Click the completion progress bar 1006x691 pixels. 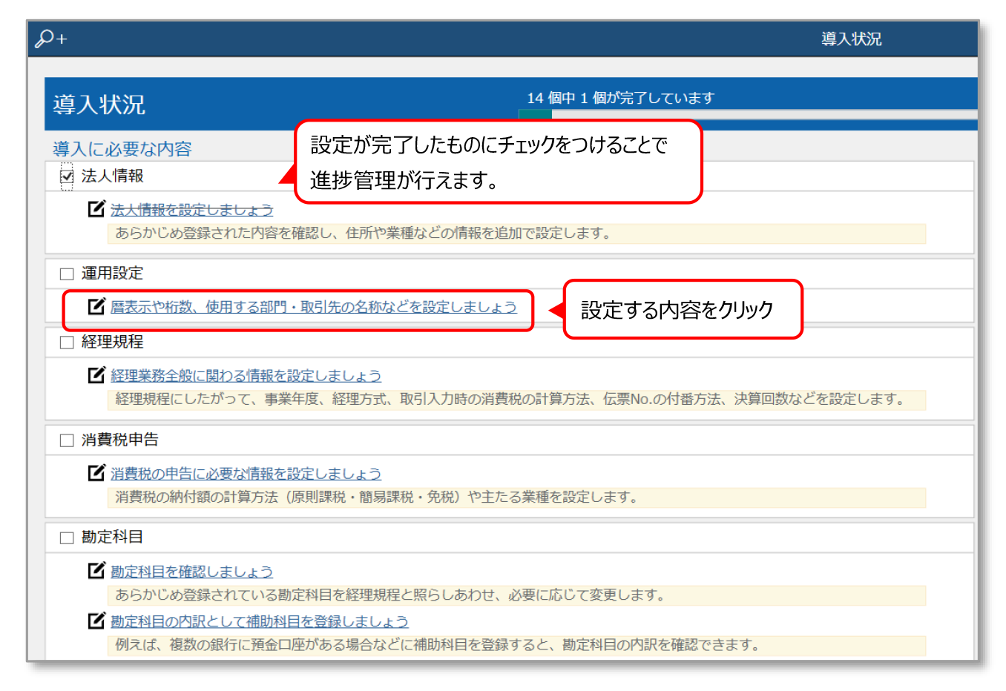(x=748, y=114)
